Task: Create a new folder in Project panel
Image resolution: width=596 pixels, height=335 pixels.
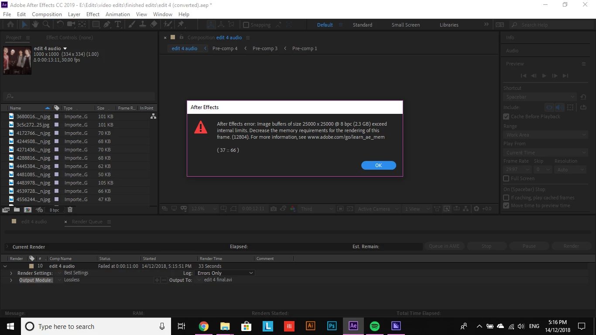Action: (17, 210)
